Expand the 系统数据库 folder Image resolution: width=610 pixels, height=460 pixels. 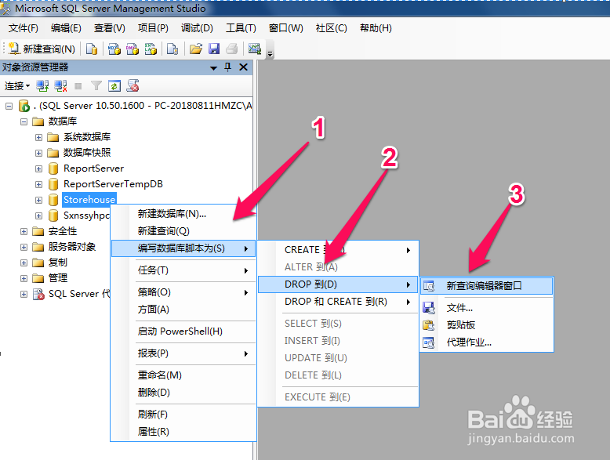[x=38, y=137]
